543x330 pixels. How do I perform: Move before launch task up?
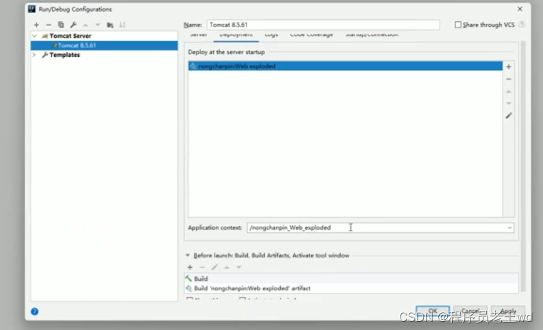[227, 267]
